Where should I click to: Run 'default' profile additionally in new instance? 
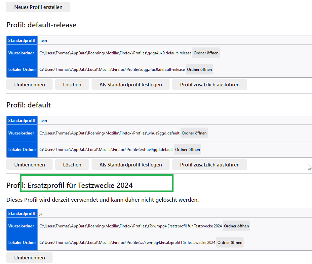pos(210,164)
